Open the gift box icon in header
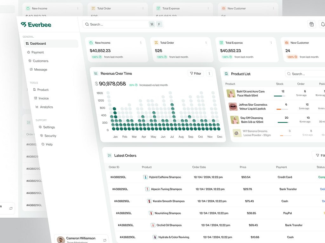Image resolution: width=325 pixels, height=243 pixels. [312, 24]
